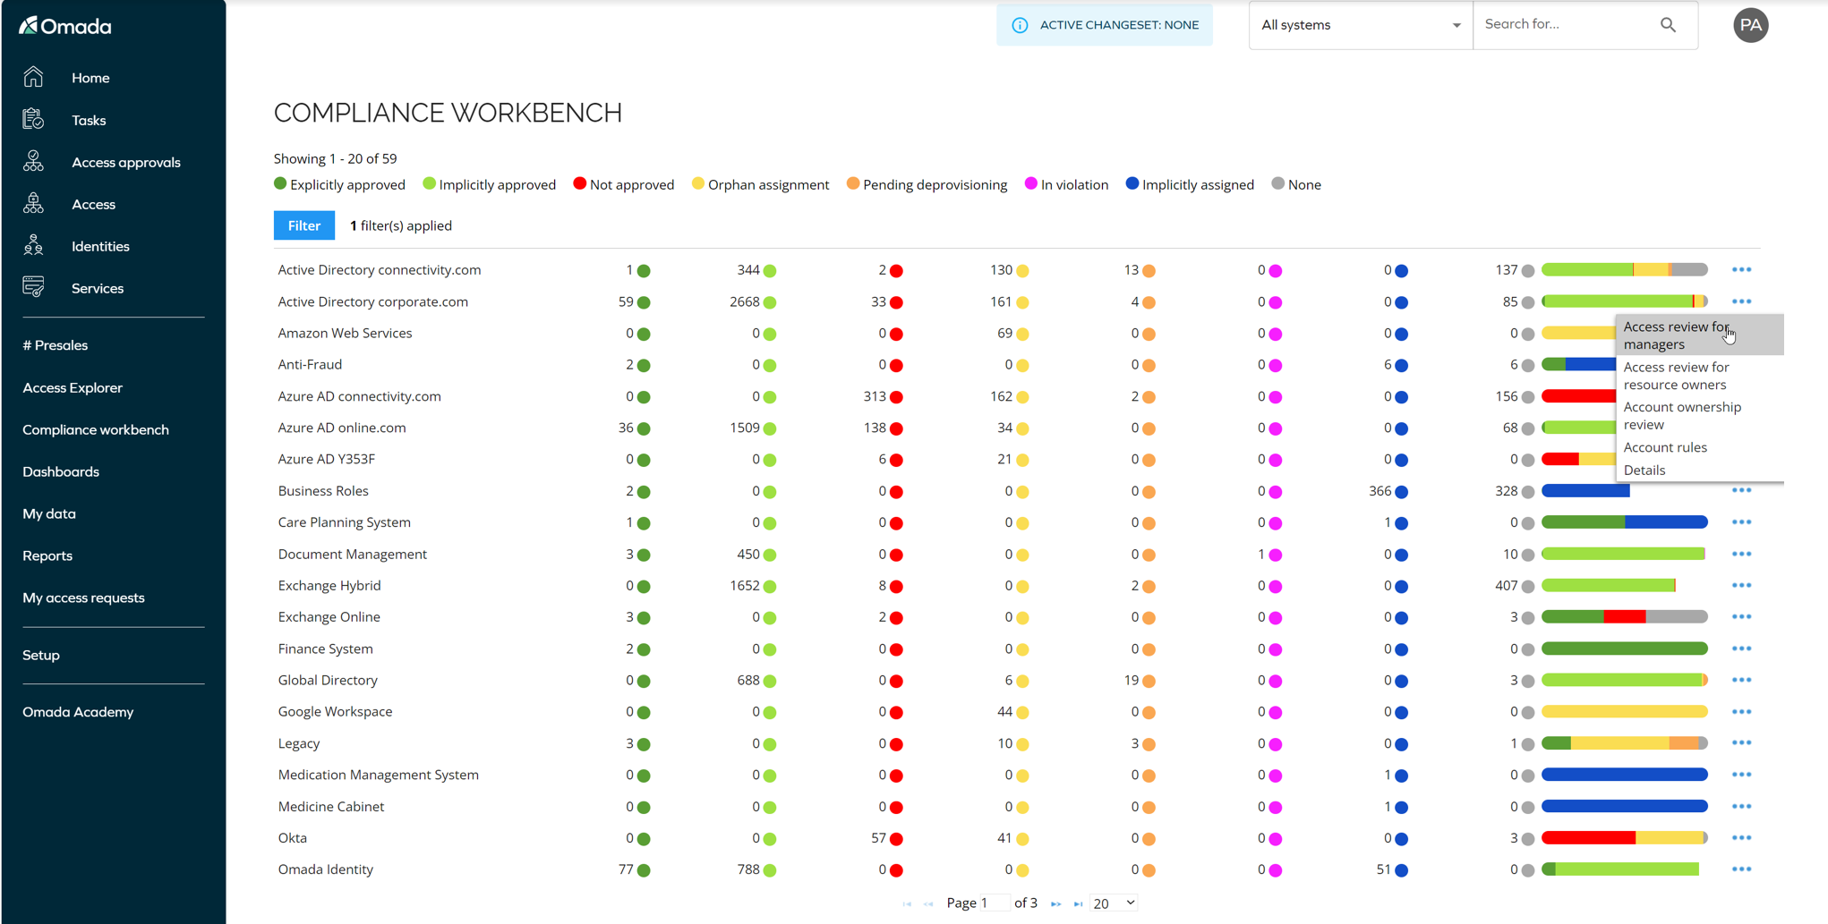Select Account rules menu entry
Screen dimensions: 1828x924
[1698, 447]
